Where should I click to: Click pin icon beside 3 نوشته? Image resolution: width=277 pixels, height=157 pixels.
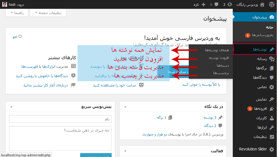click(x=220, y=118)
